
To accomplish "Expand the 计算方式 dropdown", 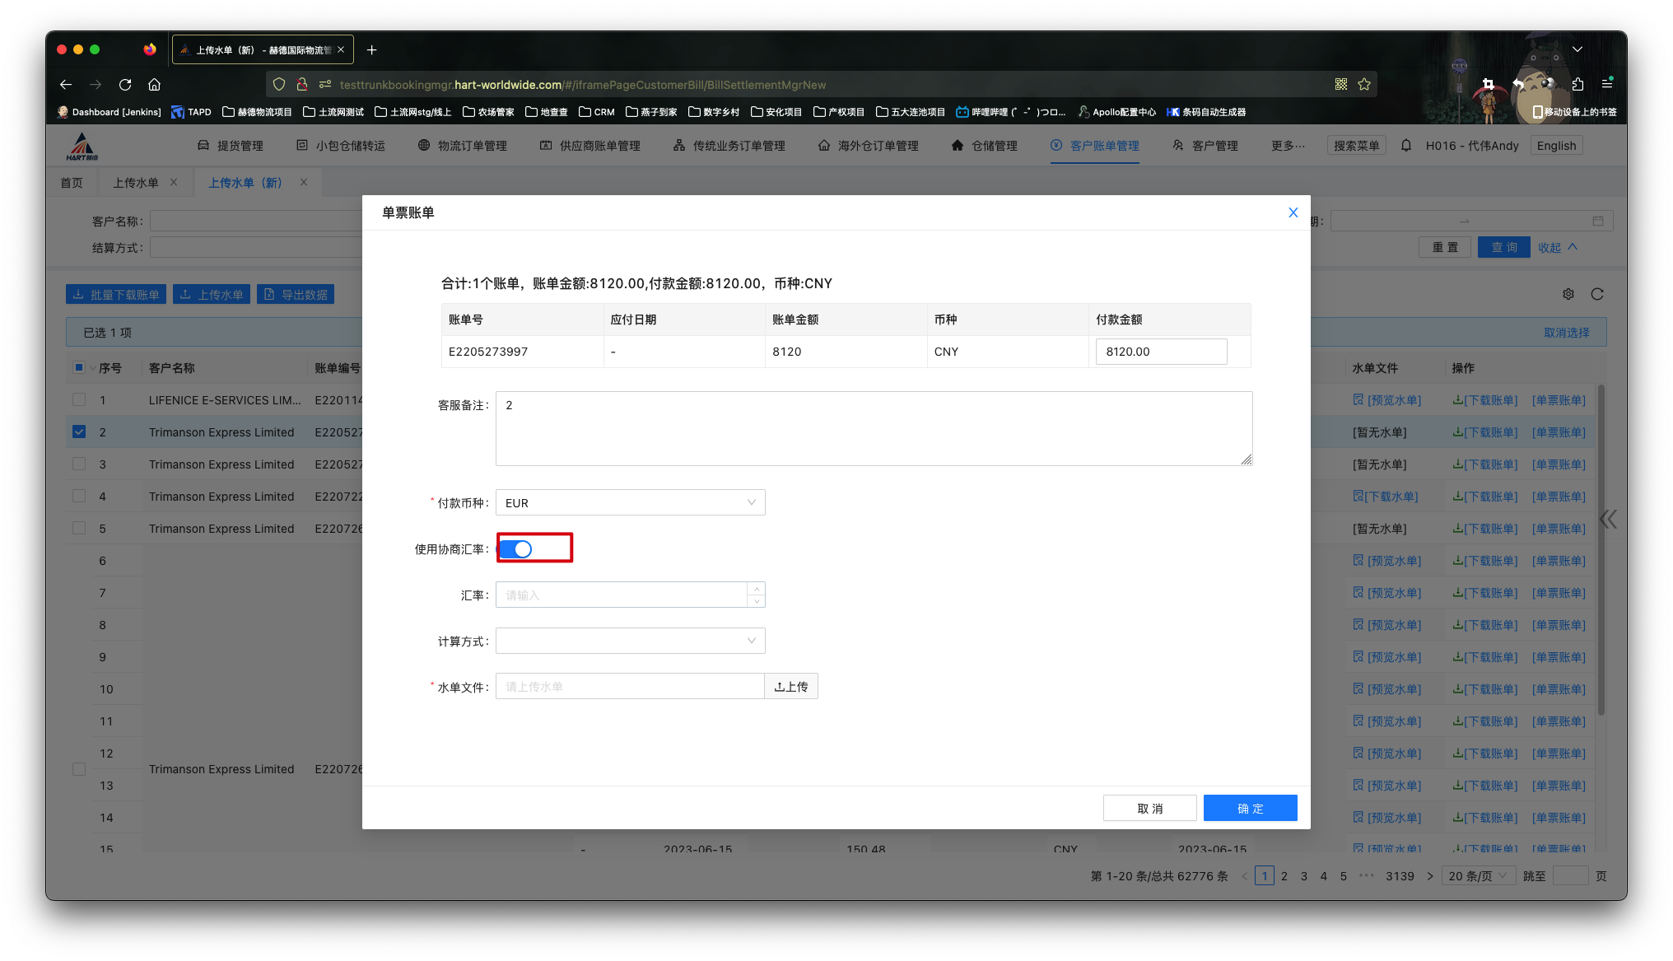I will (x=630, y=641).
